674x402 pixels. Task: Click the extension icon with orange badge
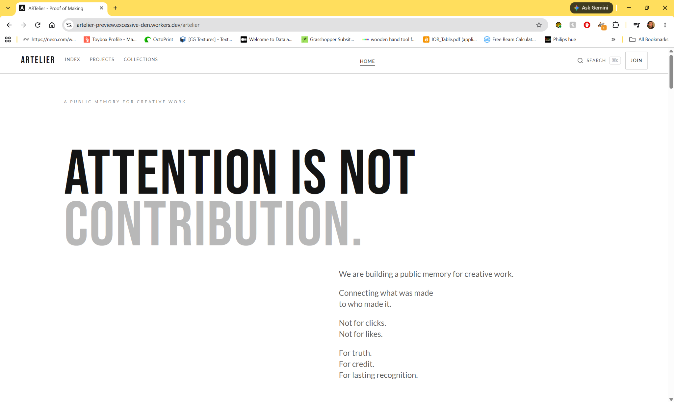click(602, 25)
